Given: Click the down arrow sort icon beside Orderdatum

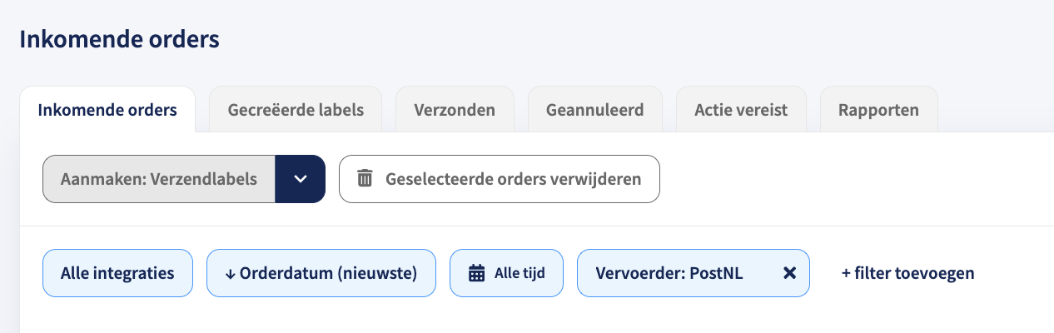Looking at the screenshot, I should tap(231, 273).
